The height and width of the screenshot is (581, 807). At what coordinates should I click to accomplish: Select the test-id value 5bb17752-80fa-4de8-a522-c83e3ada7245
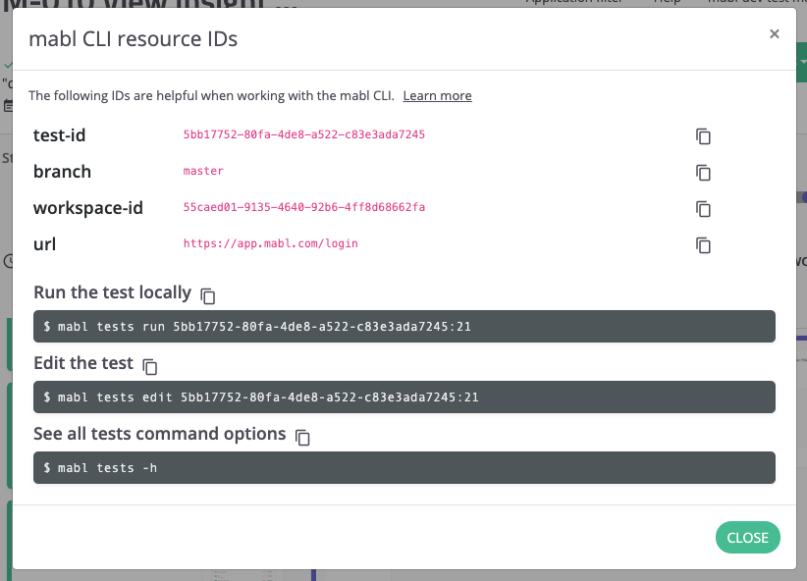(x=304, y=134)
